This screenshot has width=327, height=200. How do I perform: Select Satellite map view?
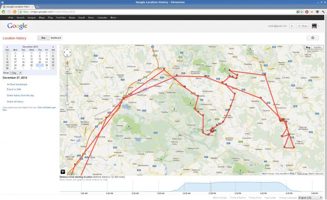317,47
